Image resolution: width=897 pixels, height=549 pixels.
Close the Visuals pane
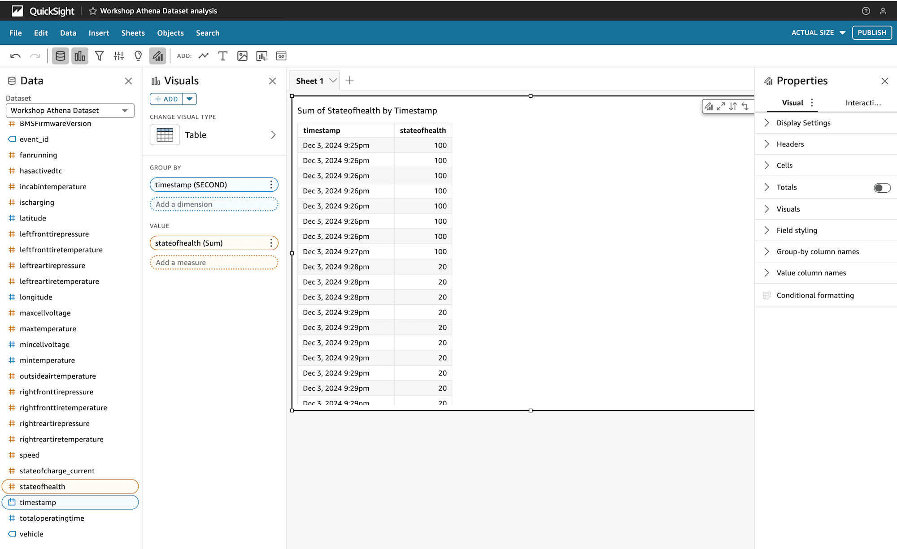click(x=272, y=81)
